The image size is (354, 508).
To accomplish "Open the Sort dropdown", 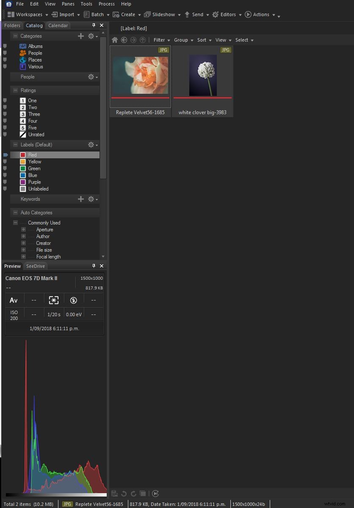I will point(202,40).
